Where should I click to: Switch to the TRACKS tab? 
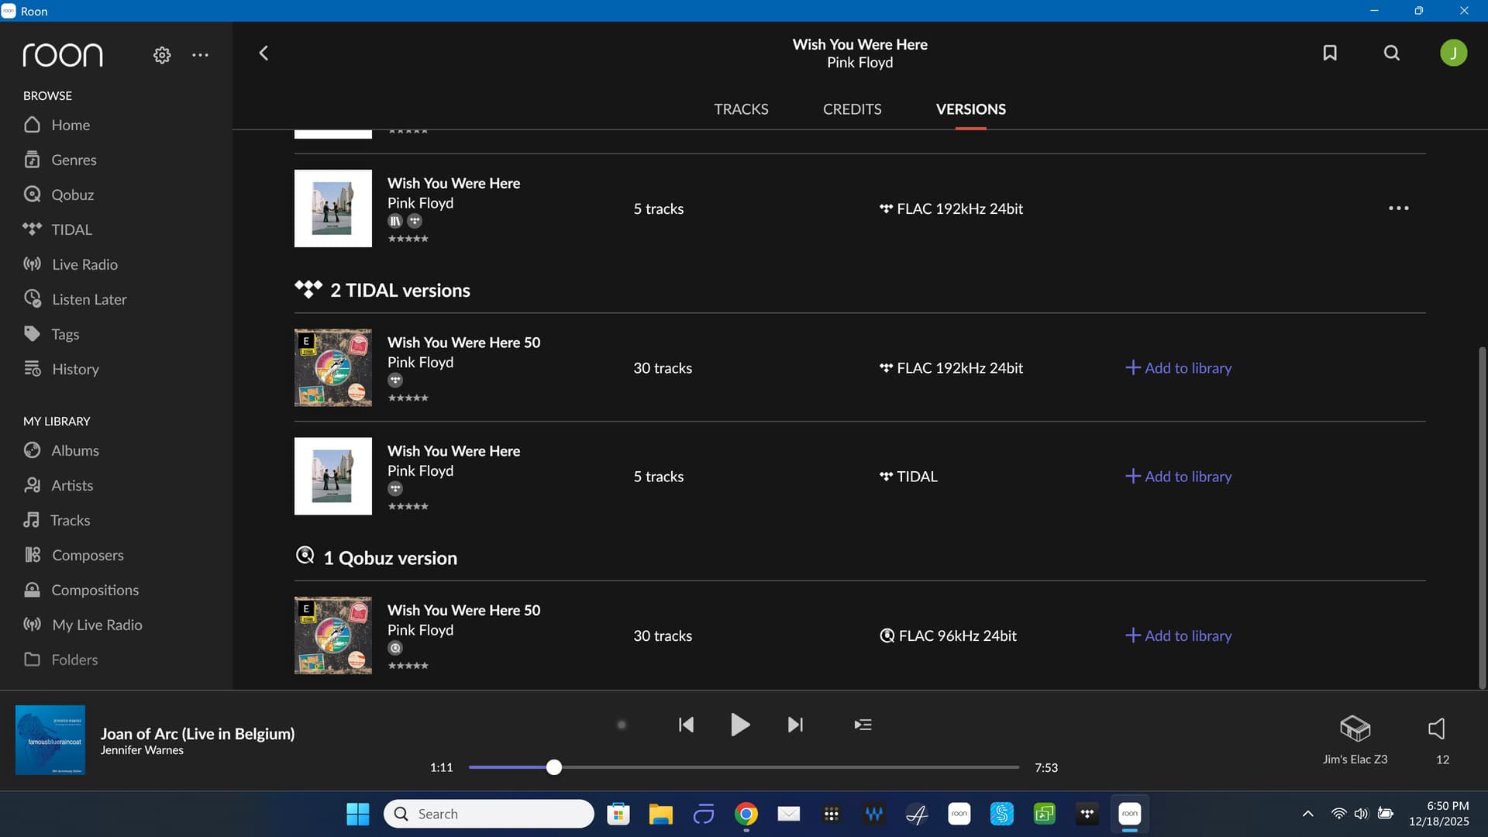coord(741,109)
